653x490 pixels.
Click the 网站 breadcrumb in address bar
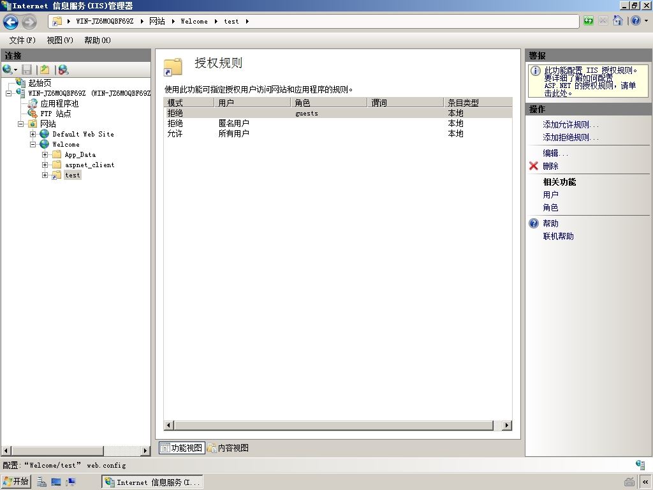pos(157,21)
